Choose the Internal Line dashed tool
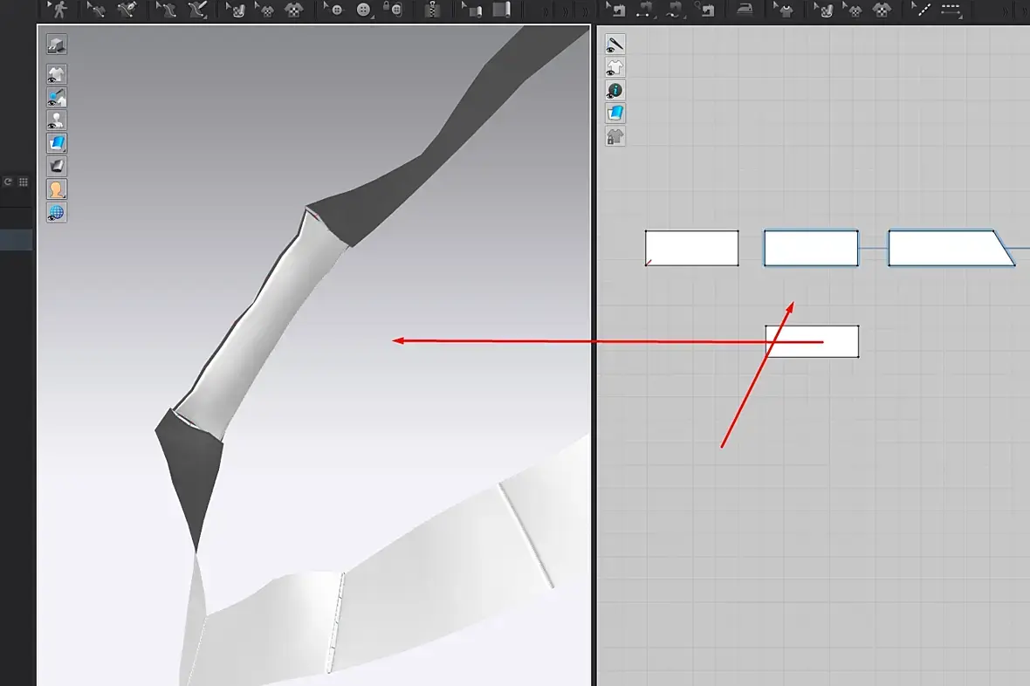This screenshot has height=686, width=1030. pyautogui.click(x=951, y=10)
